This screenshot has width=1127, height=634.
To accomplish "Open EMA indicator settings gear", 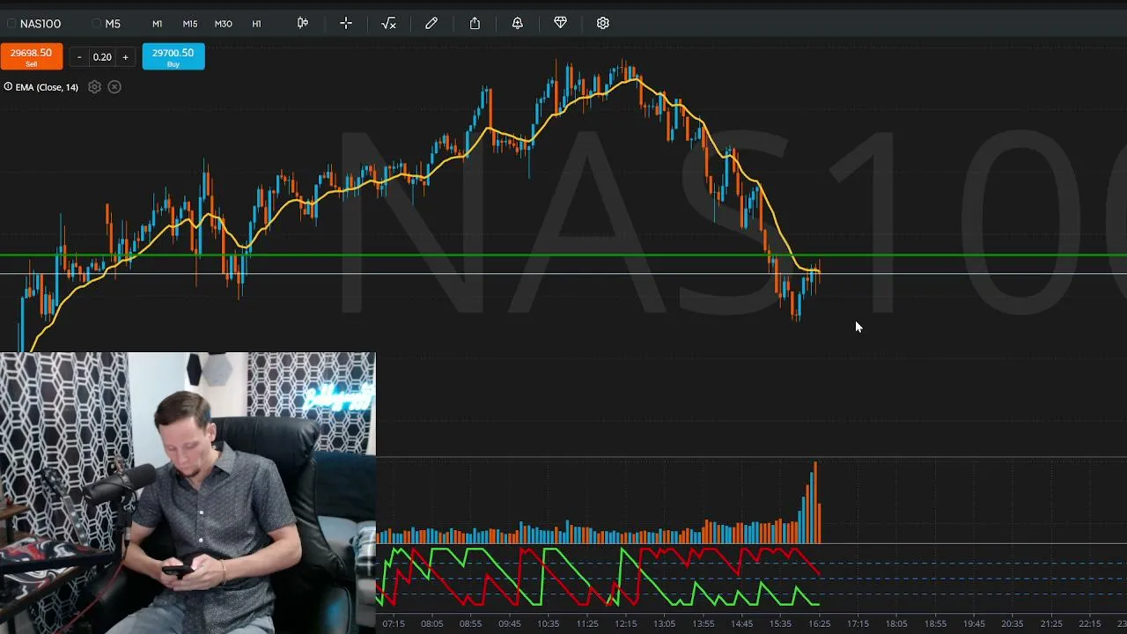I will coord(94,86).
